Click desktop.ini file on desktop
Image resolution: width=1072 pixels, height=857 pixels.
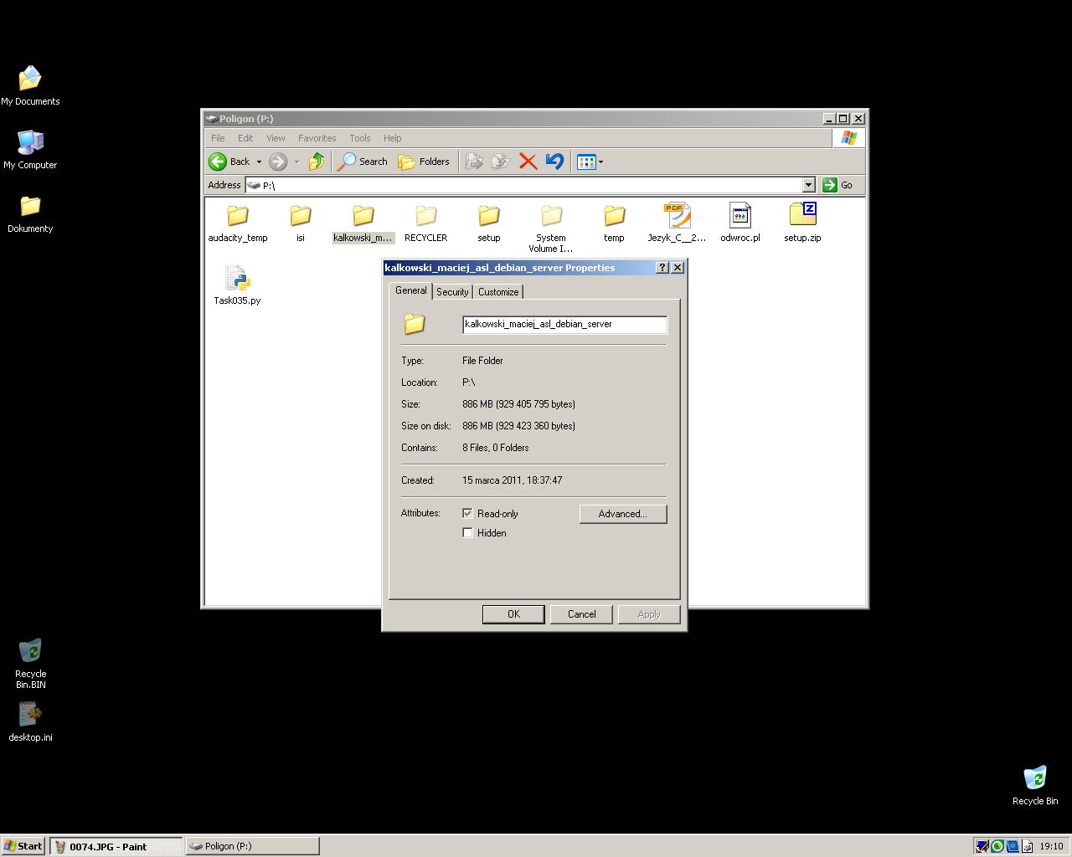(30, 722)
